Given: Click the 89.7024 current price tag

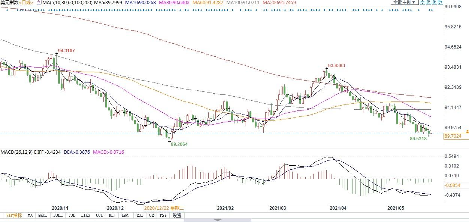Looking at the screenshot, I should pos(456,137).
